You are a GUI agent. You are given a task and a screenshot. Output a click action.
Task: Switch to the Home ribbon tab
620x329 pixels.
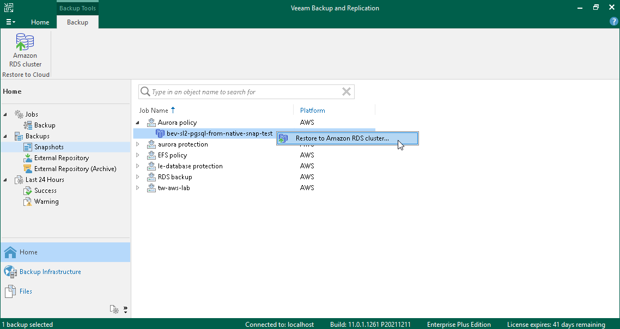(40, 22)
